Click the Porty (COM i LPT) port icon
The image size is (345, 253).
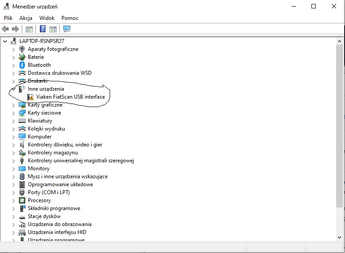click(x=22, y=192)
